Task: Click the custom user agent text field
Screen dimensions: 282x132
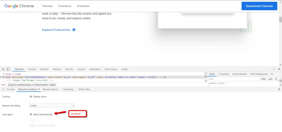Action: click(153, 125)
